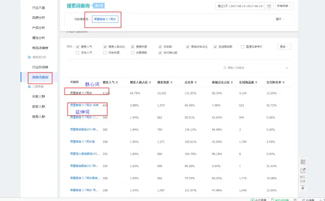The height and width of the screenshot is (201, 325).
Task: Open the 最近1天 date range selector
Action: click(240, 6)
